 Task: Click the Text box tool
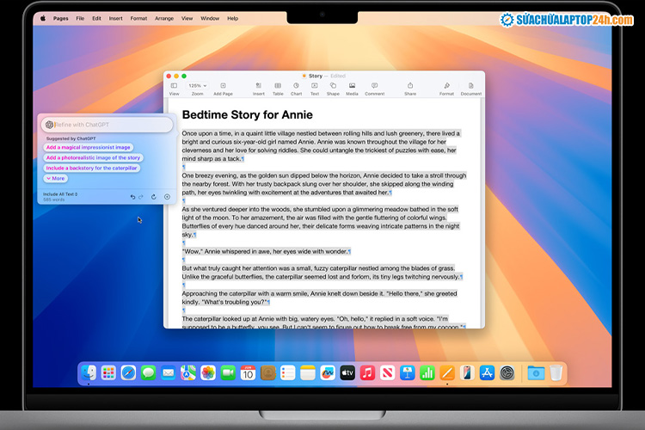point(315,87)
